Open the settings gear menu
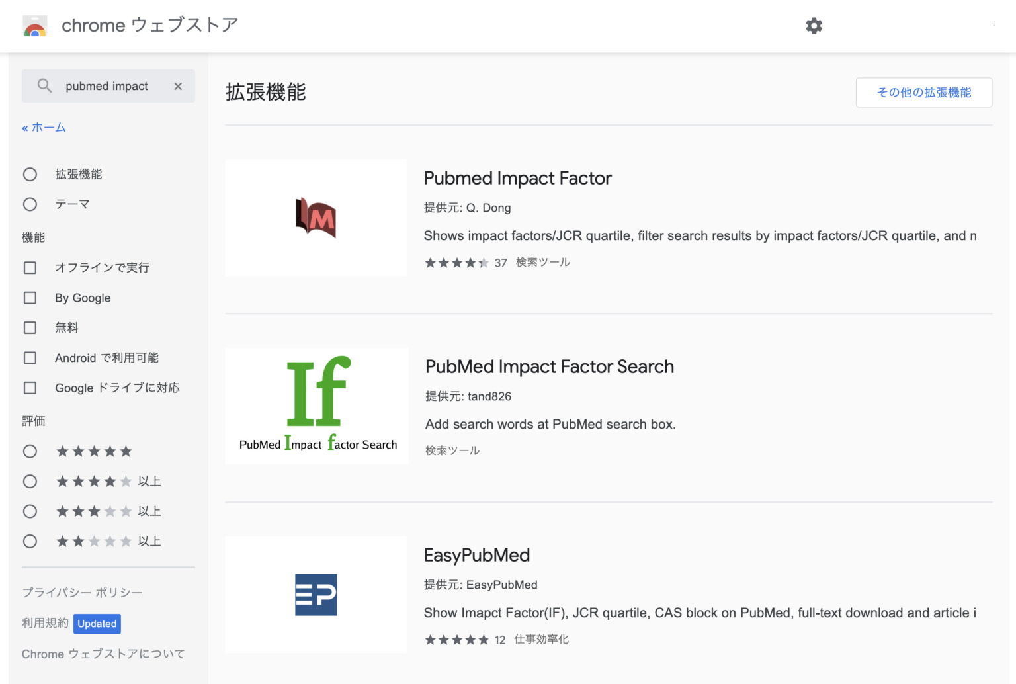Viewport: 1016px width, 684px height. click(814, 26)
